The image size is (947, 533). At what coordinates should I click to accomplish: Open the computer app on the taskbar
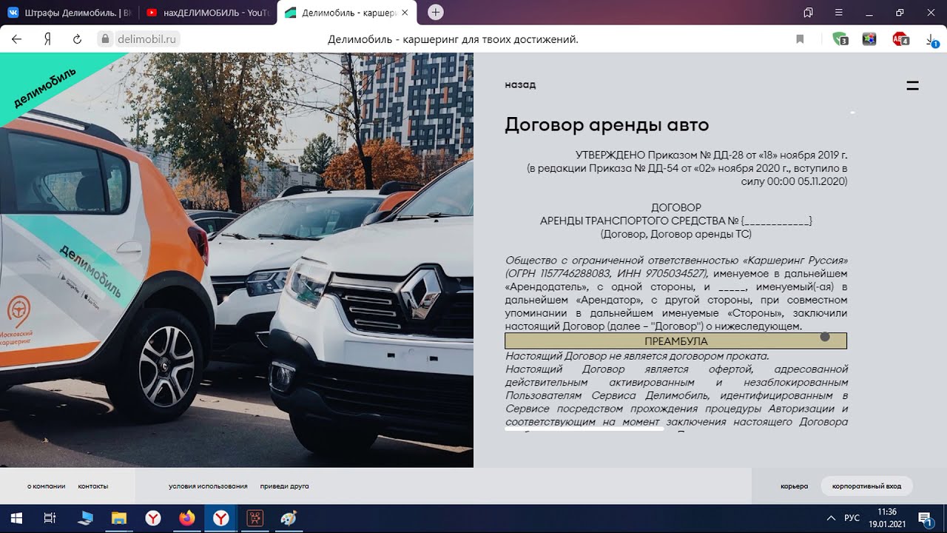pyautogui.click(x=85, y=519)
